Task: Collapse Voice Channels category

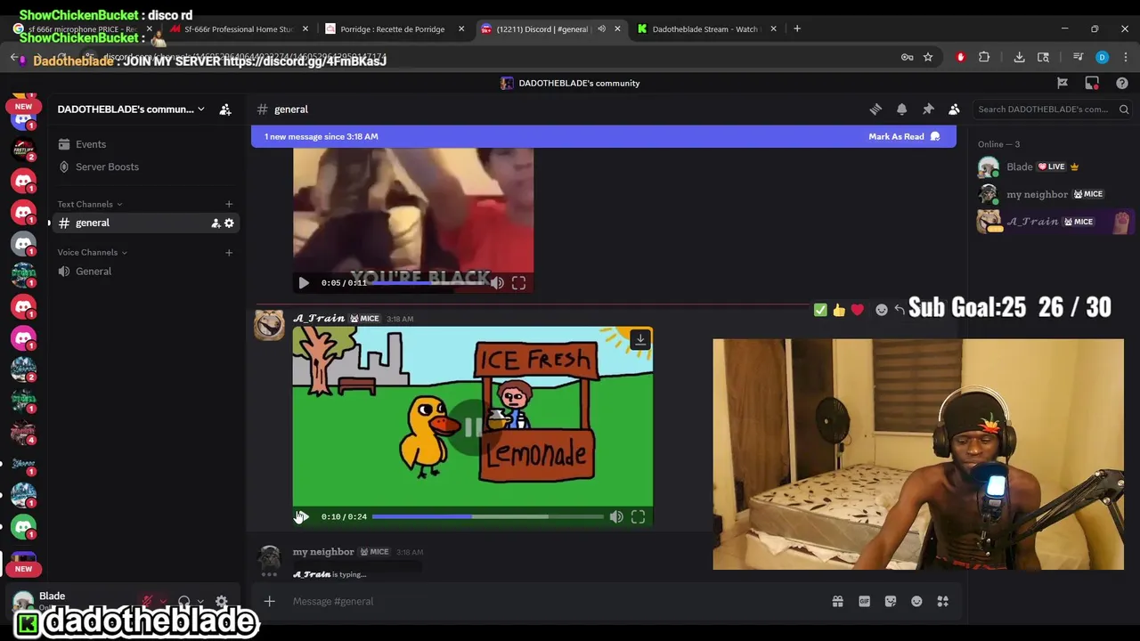Action: (93, 252)
